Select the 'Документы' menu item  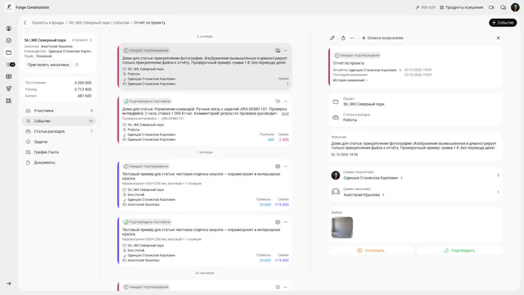tap(59, 162)
